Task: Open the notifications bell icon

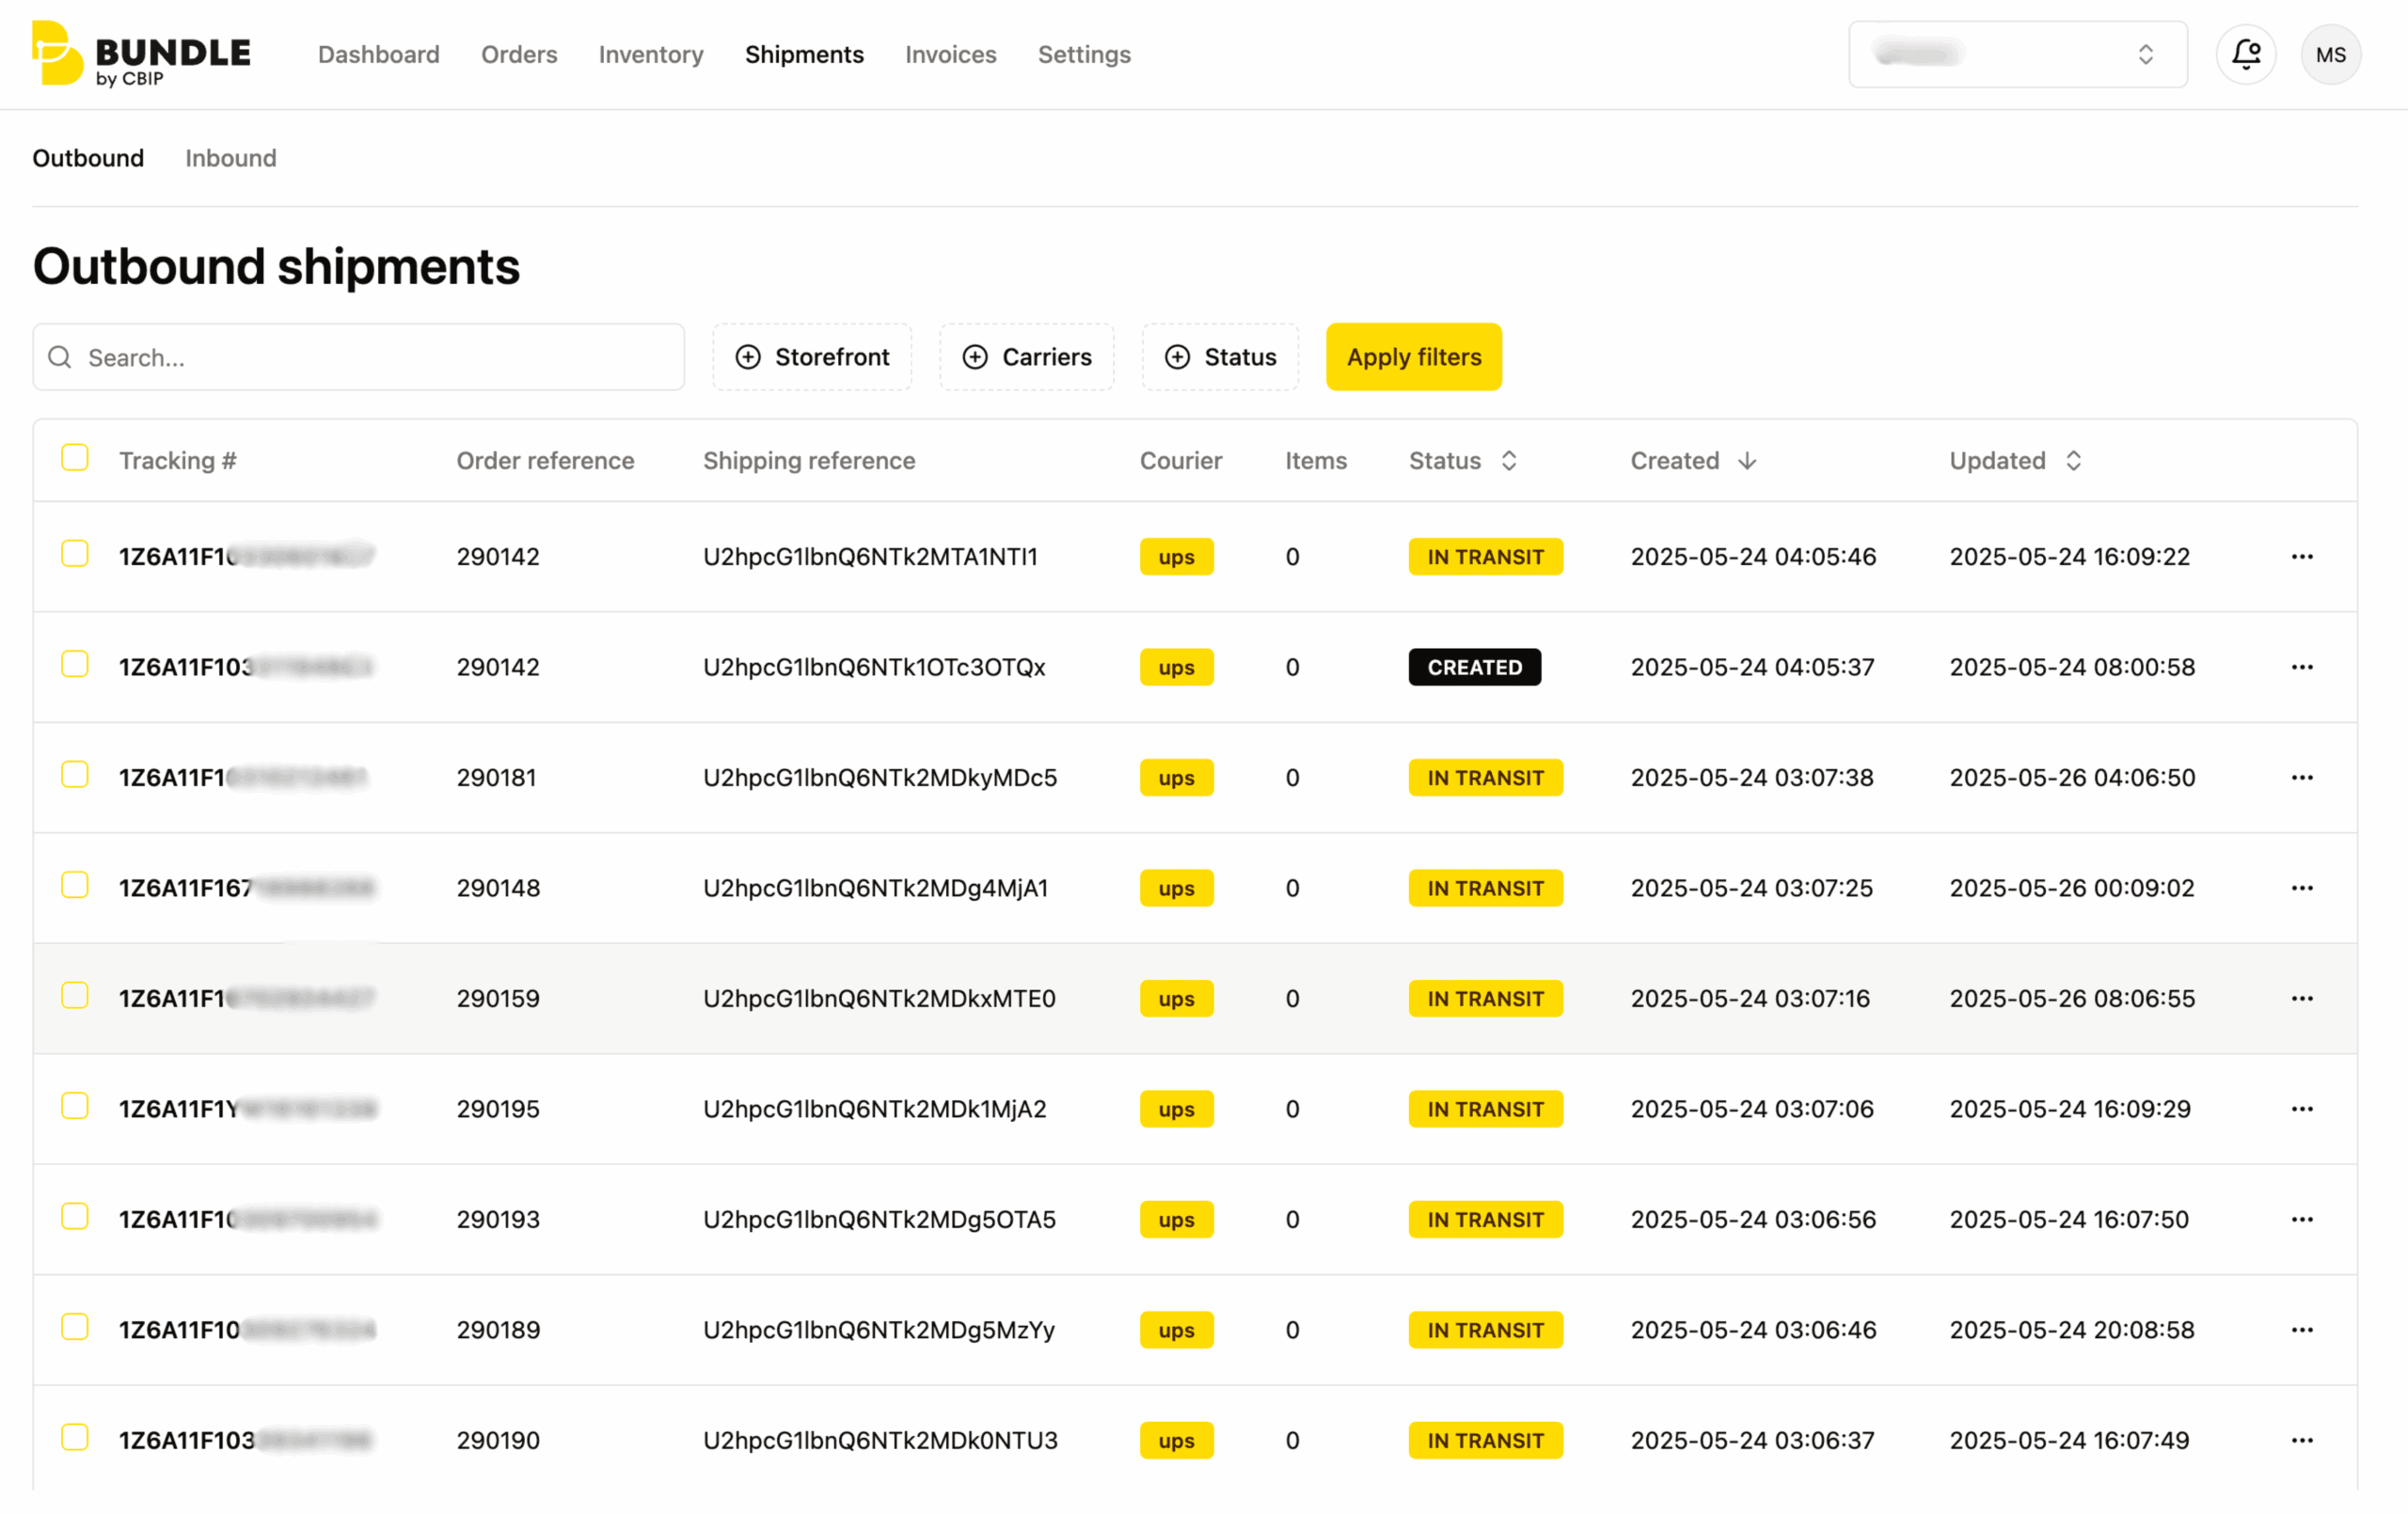Action: (2246, 54)
